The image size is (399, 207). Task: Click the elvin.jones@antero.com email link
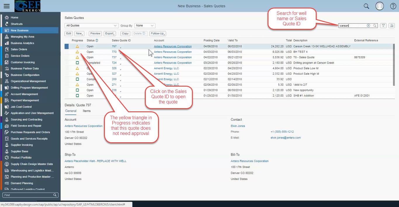pyautogui.click(x=286, y=138)
